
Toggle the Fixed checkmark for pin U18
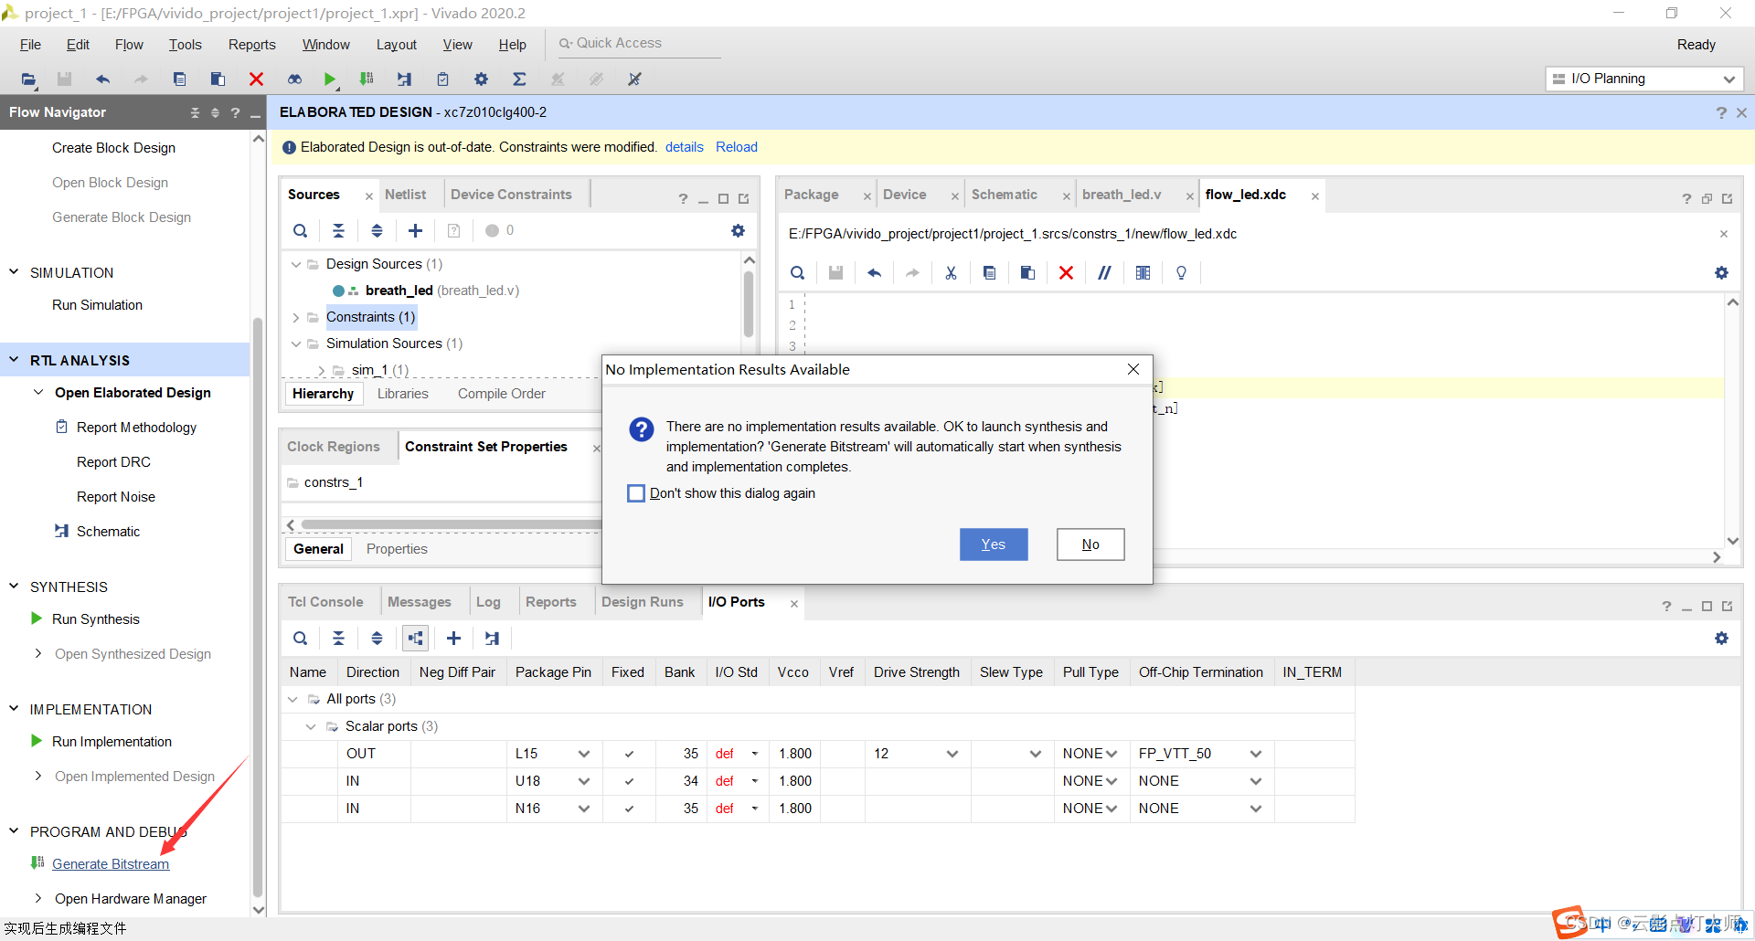pos(629,781)
